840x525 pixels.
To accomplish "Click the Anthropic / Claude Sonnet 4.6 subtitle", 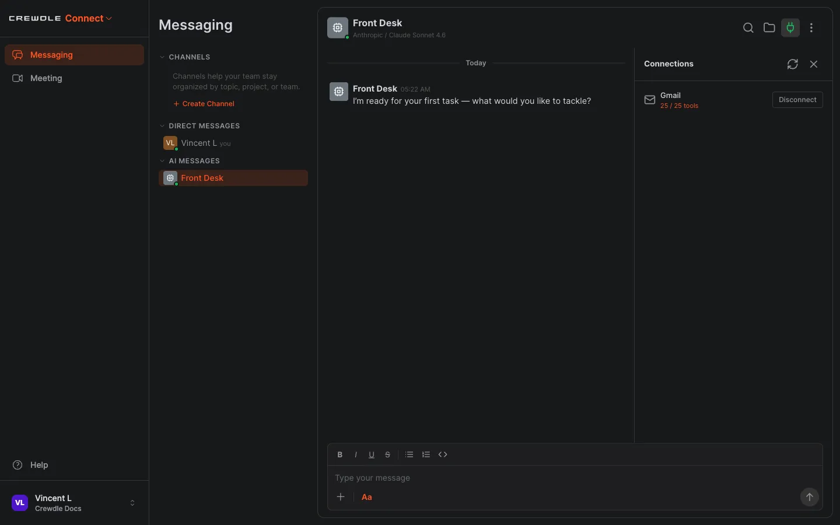I will 399,35.
